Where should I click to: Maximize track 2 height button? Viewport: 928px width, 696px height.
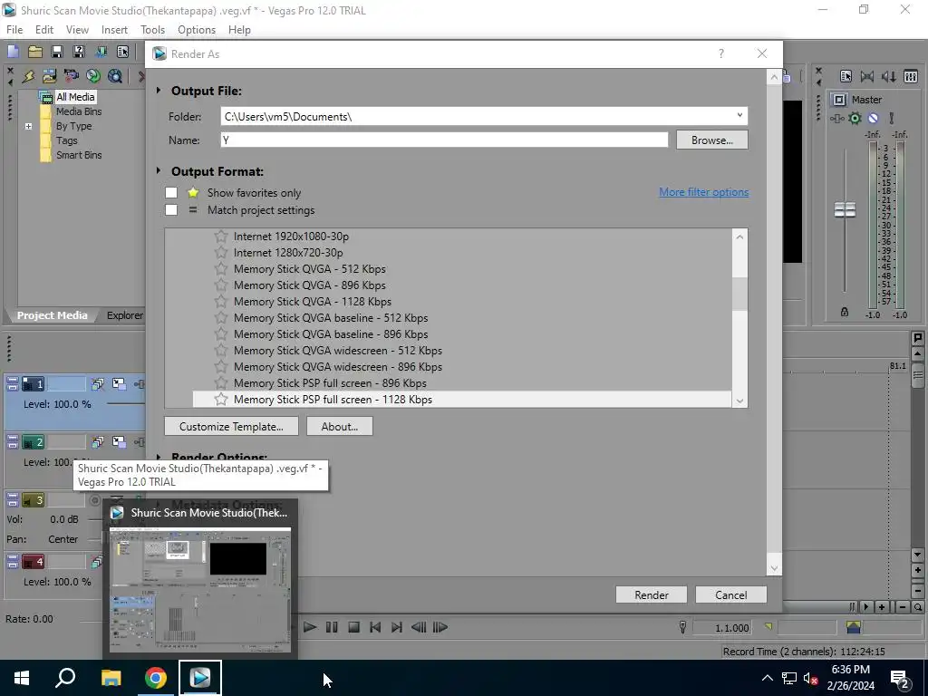coord(13,445)
